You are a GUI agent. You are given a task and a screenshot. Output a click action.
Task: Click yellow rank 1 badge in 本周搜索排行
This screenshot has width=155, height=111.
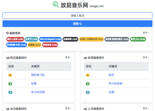[x=88, y=75]
